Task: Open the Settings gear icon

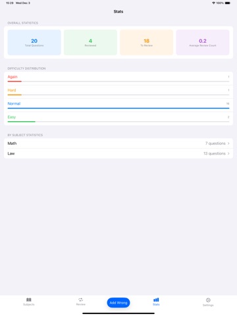Action: [x=208, y=300]
